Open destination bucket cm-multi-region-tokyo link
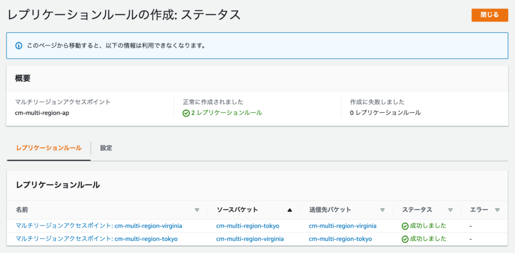 (340, 239)
